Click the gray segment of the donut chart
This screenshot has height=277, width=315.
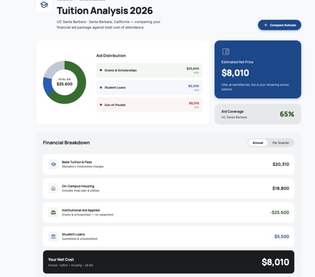coord(53,69)
